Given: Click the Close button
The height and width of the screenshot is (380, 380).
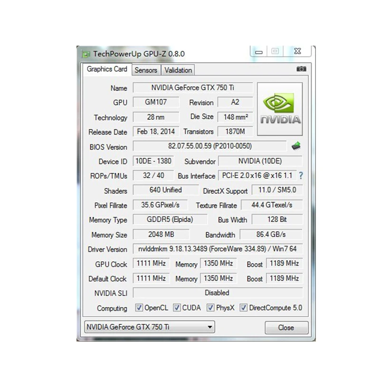Looking at the screenshot, I should coord(287,328).
